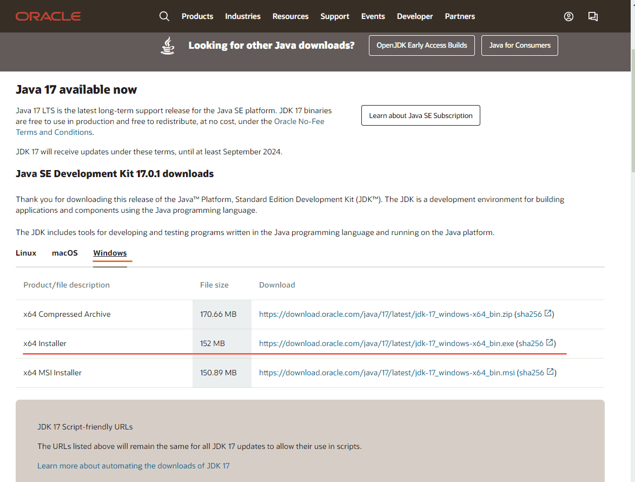Download jdk-17_windows-x64_bin.exe link

click(x=386, y=343)
